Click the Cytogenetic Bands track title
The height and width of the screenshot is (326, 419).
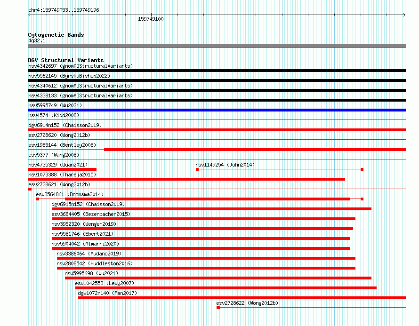coord(56,35)
